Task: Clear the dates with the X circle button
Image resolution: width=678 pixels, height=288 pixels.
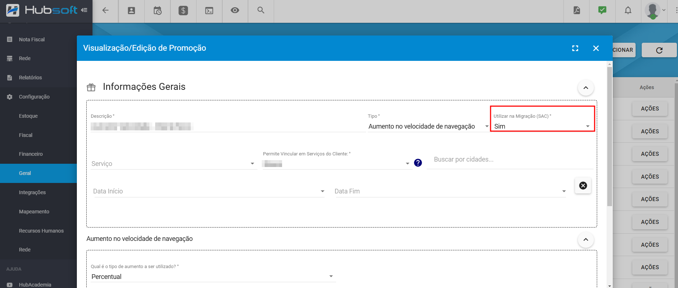Action: click(x=583, y=185)
